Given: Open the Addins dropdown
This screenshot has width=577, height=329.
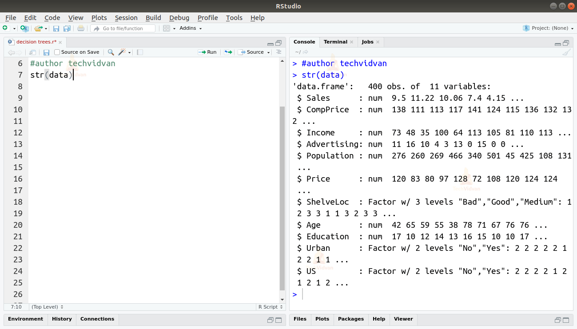Looking at the screenshot, I should (x=190, y=28).
